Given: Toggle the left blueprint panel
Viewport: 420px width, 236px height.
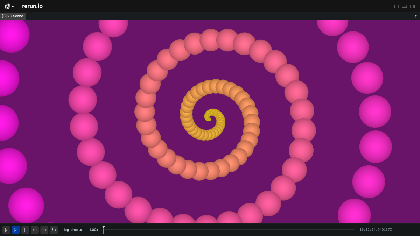Looking at the screenshot, I should (396, 6).
